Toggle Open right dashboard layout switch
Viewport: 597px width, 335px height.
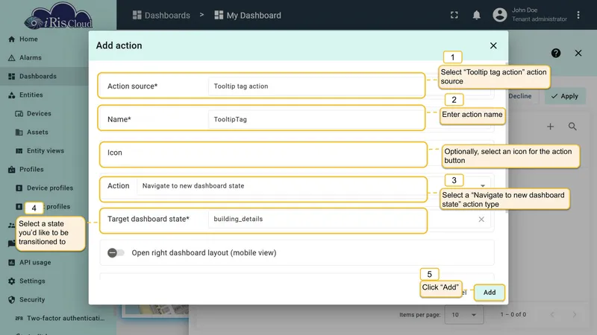[x=116, y=252]
